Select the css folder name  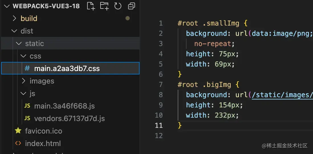35,56
